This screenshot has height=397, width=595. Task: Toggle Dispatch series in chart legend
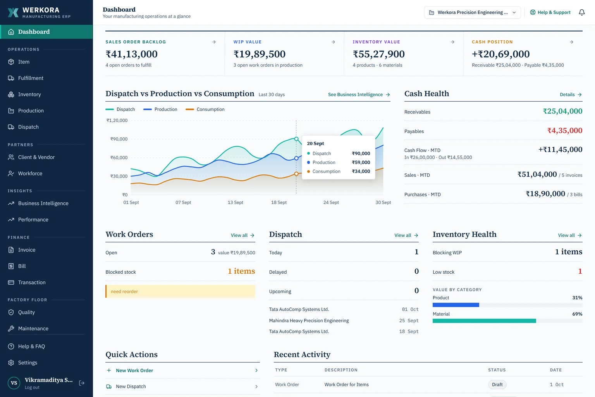[x=120, y=109]
